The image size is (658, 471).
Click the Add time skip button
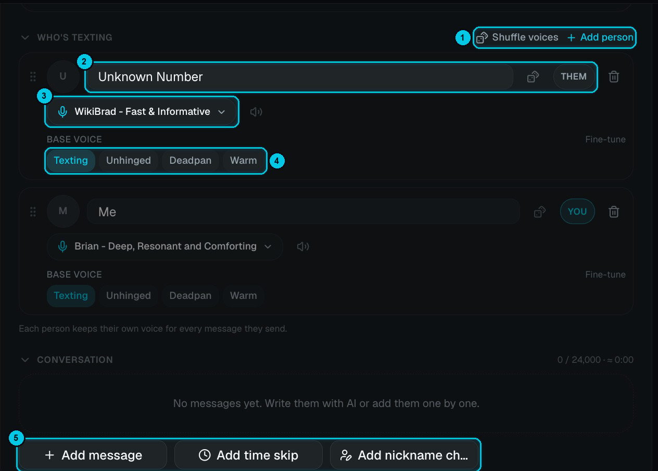click(x=248, y=455)
